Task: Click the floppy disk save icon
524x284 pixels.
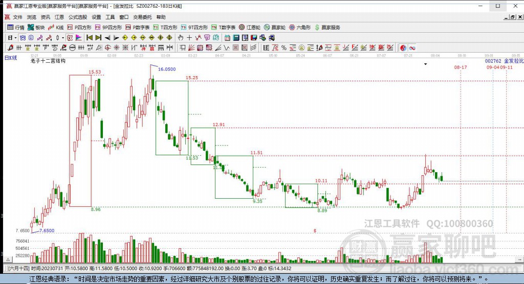Action: tap(254, 38)
